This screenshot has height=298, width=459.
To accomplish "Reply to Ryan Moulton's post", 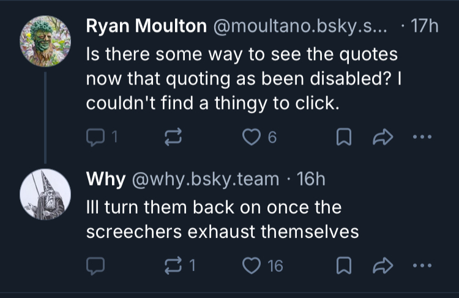I will pos(96,138).
